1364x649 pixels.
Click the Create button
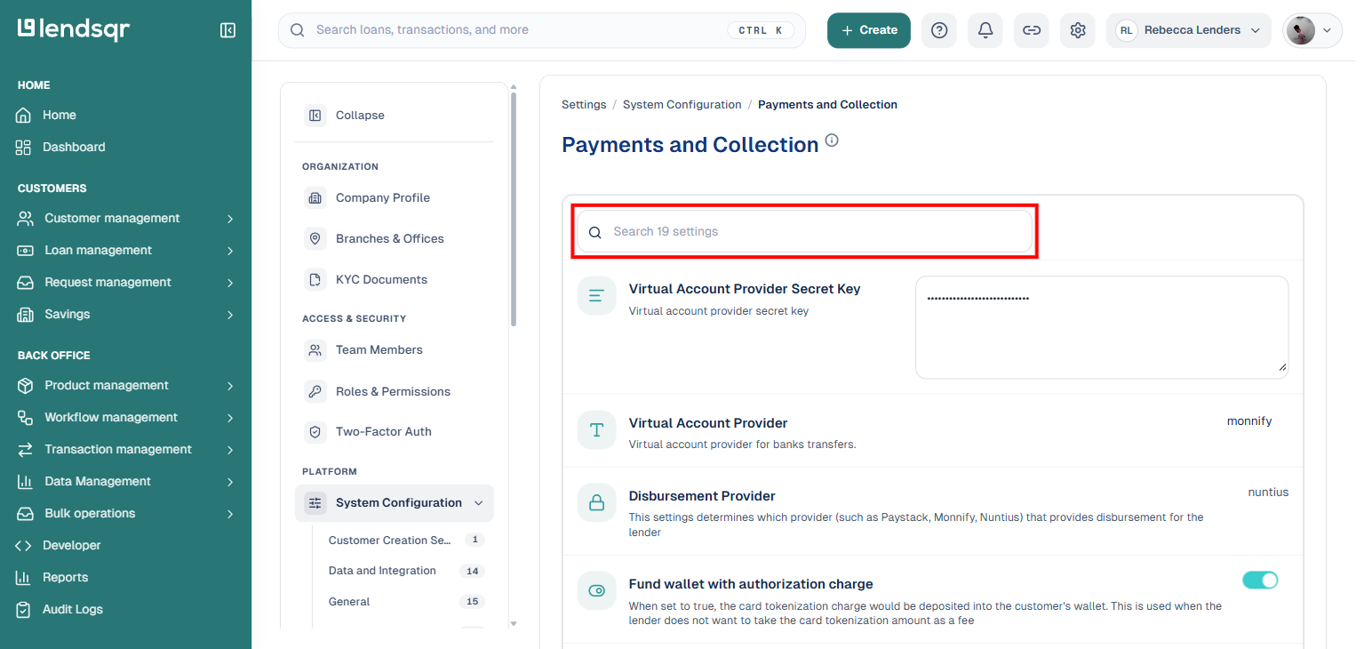click(x=869, y=30)
